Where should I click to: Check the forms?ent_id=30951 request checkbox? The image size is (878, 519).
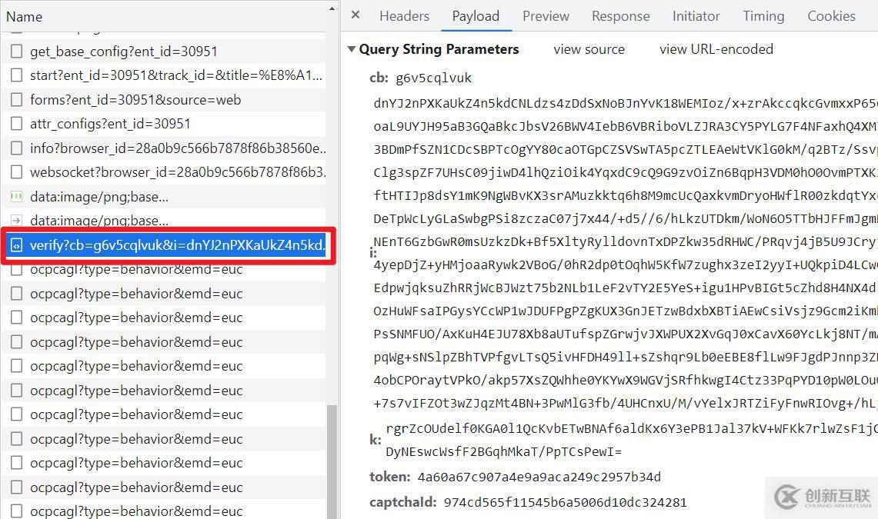(17, 99)
